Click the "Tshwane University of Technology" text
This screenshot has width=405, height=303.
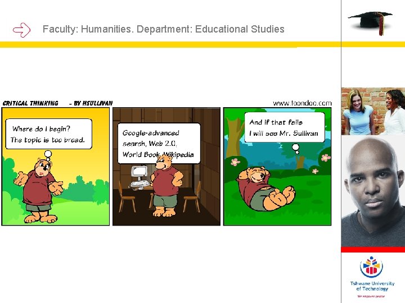[372, 286]
